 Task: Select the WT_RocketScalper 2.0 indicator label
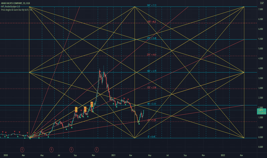[x=10, y=7]
